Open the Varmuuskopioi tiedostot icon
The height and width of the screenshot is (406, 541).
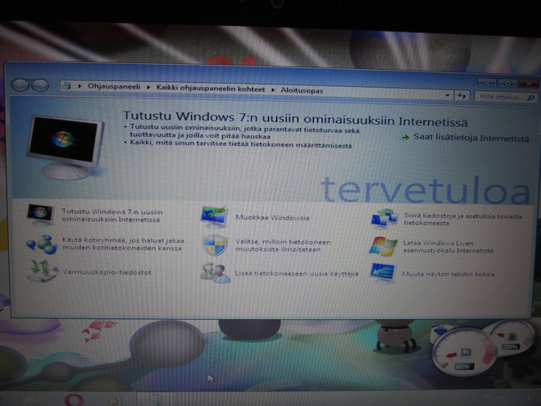click(x=43, y=271)
